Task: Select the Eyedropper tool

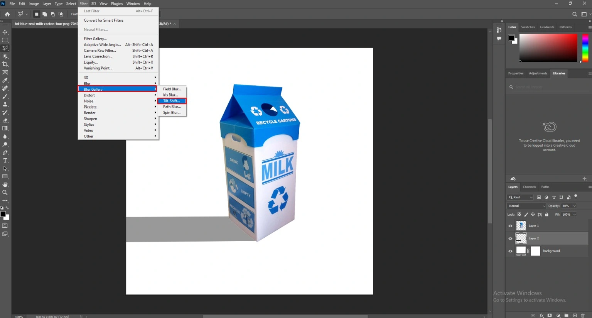Action: click(x=5, y=80)
